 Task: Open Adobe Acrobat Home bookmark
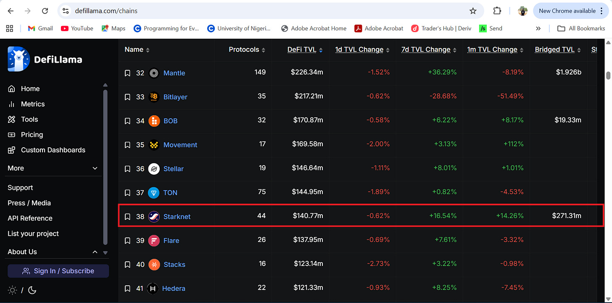click(x=314, y=29)
